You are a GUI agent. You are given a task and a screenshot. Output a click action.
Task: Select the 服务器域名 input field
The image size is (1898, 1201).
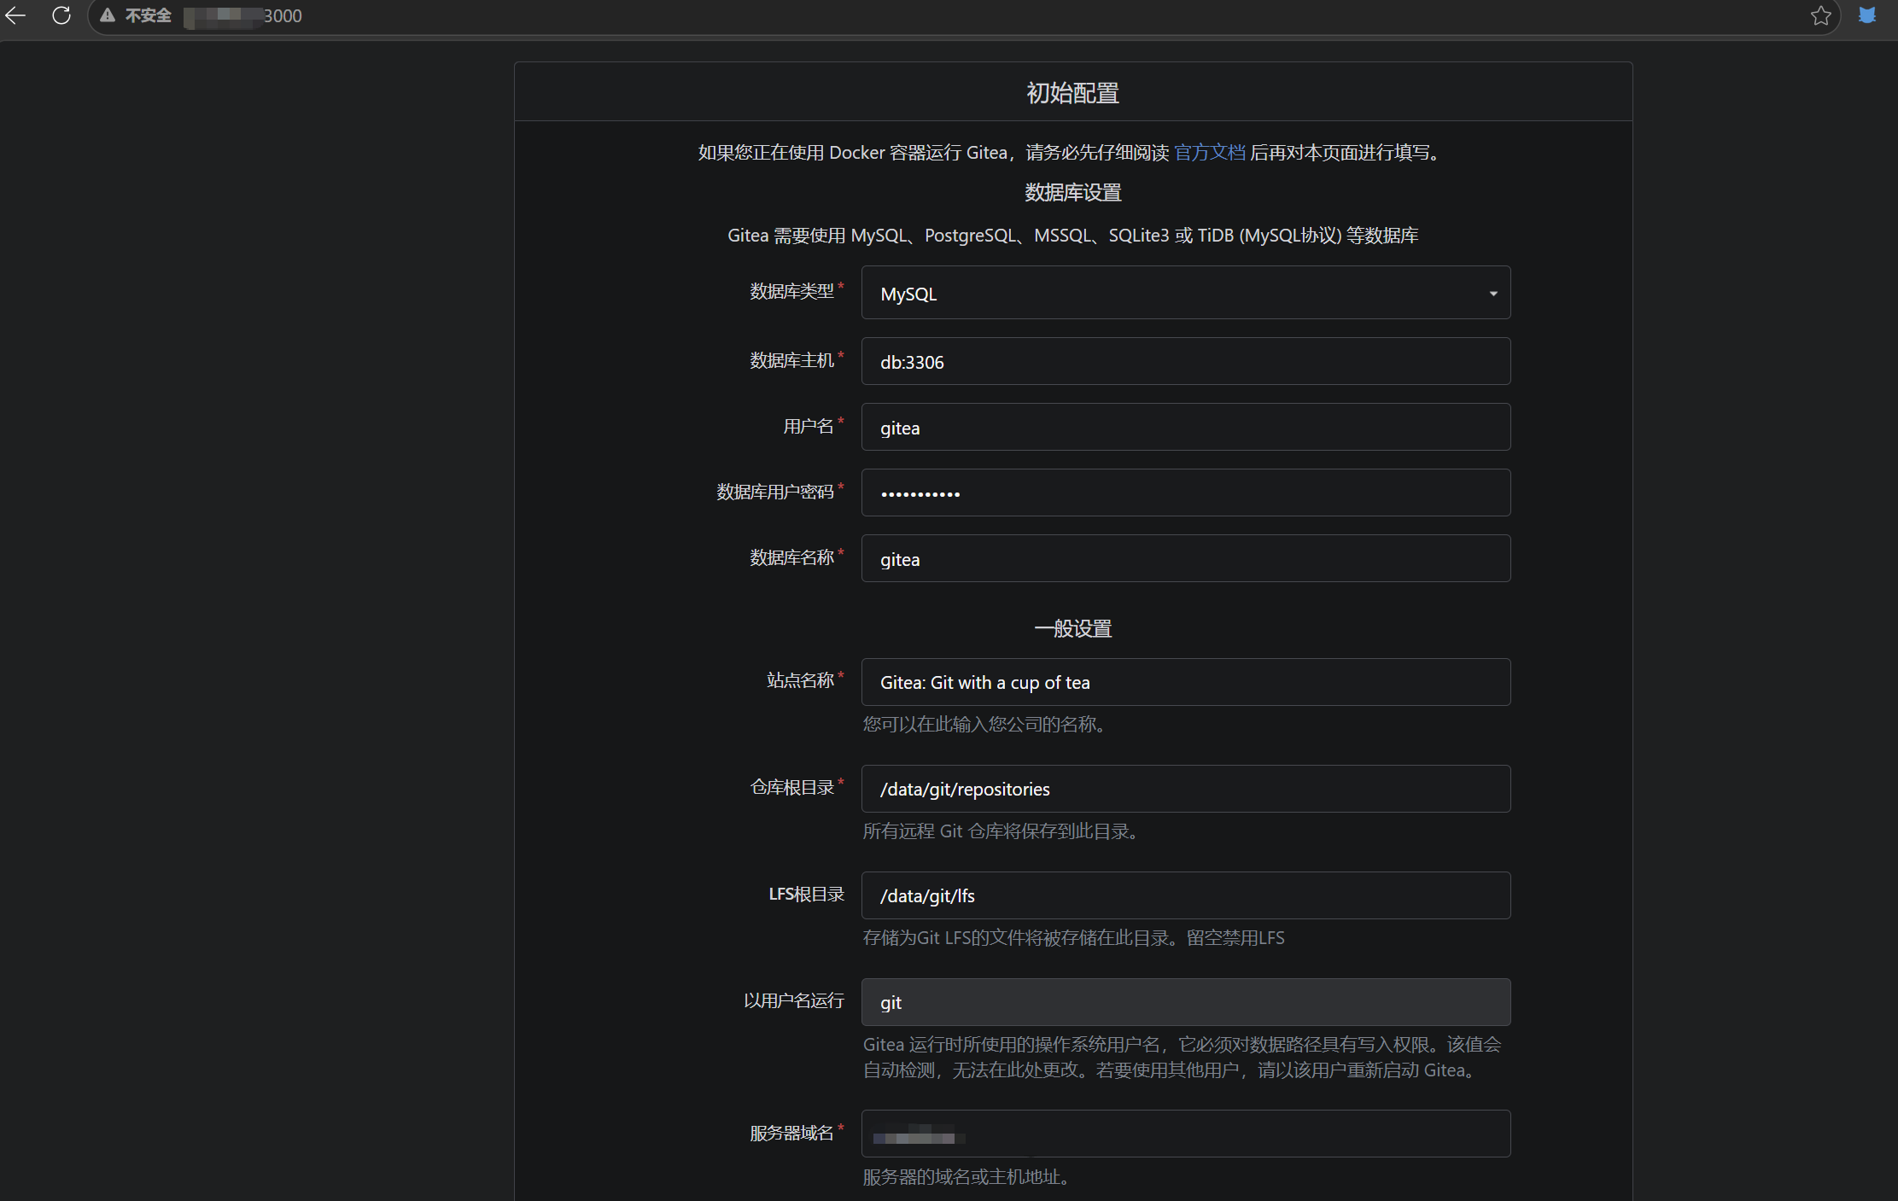(x=1186, y=1134)
